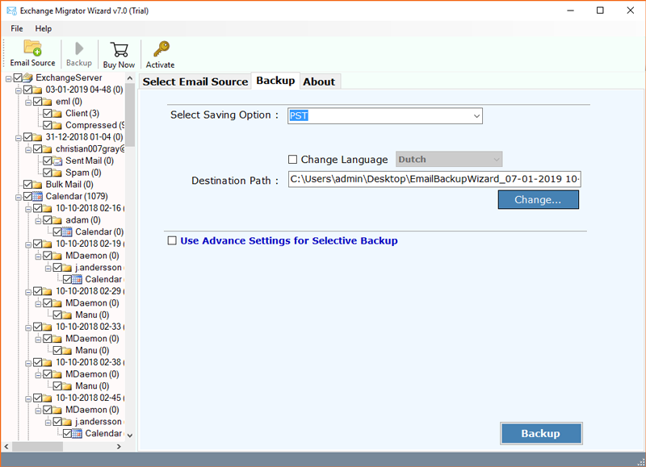
Task: Click the Change... destination button
Action: pyautogui.click(x=538, y=199)
